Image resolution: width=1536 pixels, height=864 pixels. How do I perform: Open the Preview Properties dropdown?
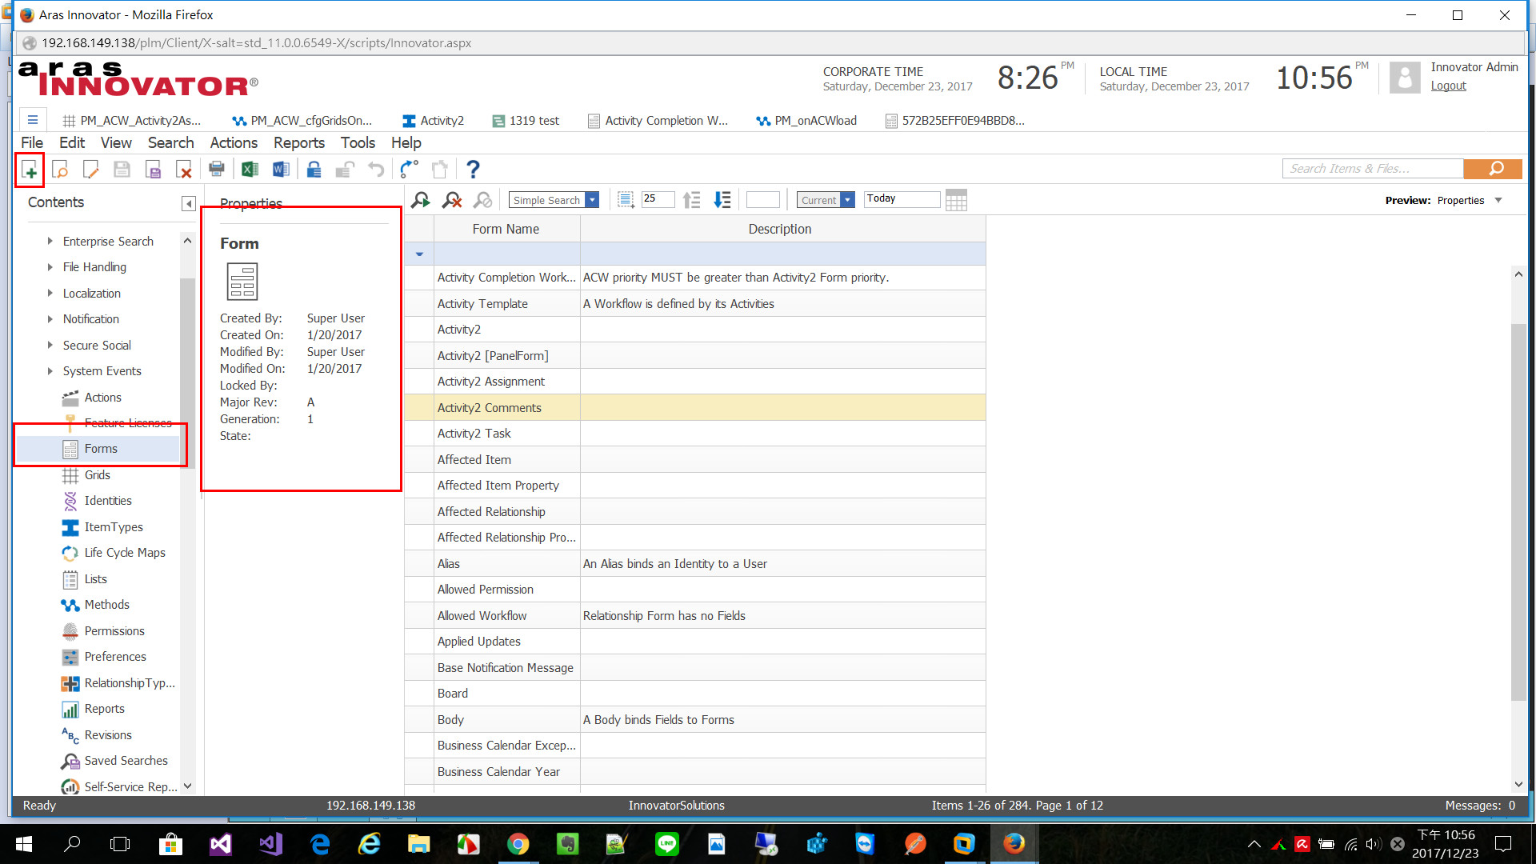[x=1498, y=200]
